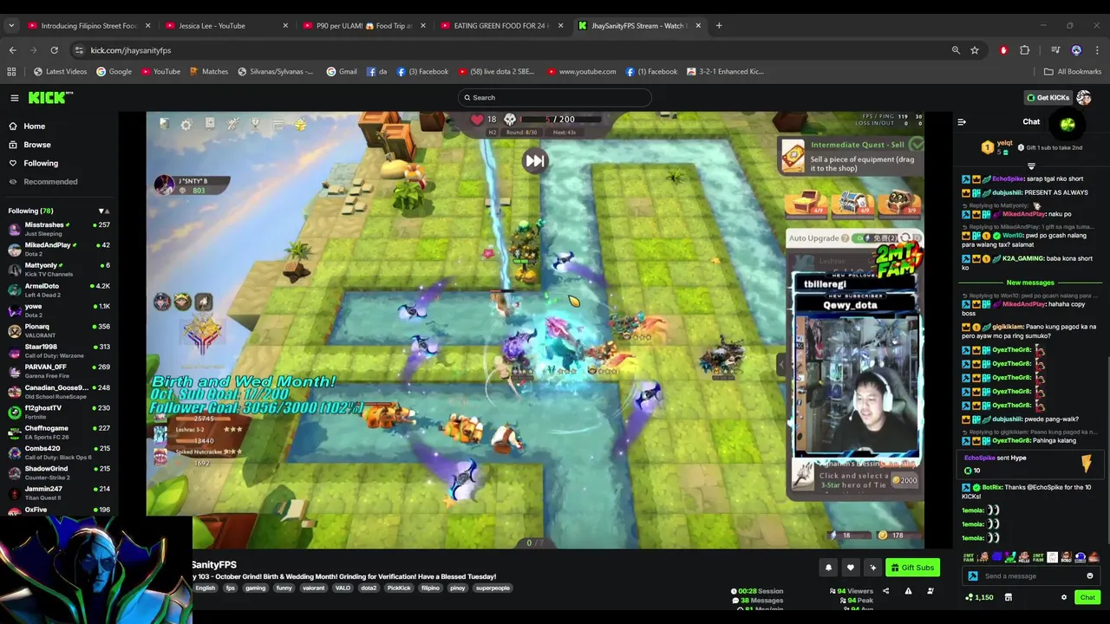Open the Chrome extensions puzzle icon
This screenshot has height=624, width=1110.
(1024, 50)
